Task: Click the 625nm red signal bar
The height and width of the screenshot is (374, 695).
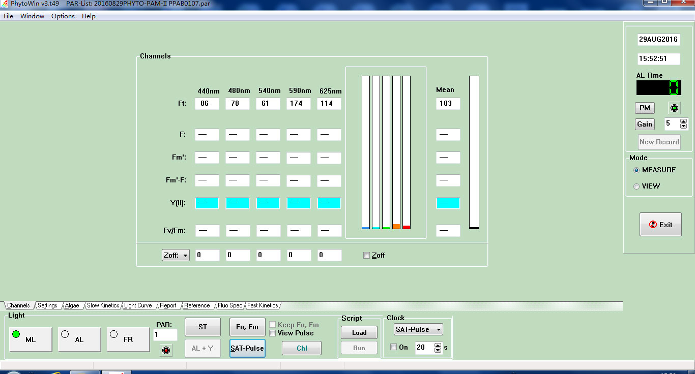Action: [407, 152]
